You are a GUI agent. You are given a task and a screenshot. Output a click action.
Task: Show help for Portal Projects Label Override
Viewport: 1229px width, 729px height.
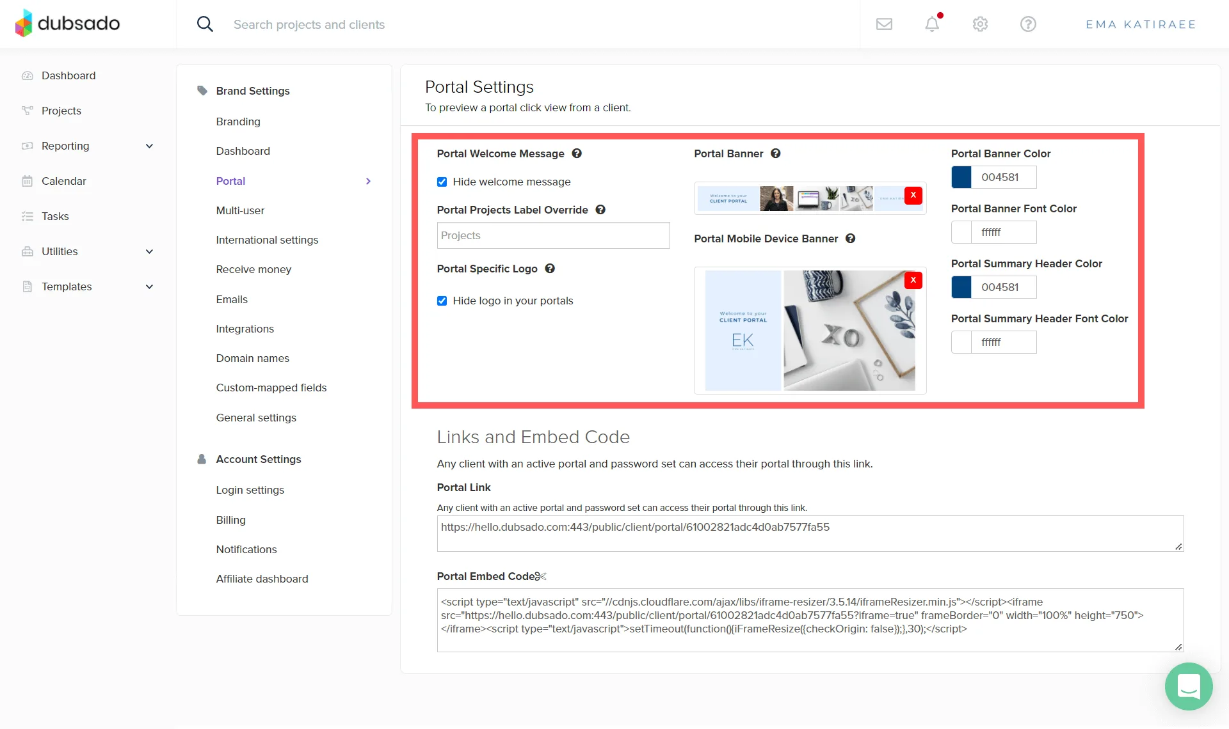click(600, 210)
